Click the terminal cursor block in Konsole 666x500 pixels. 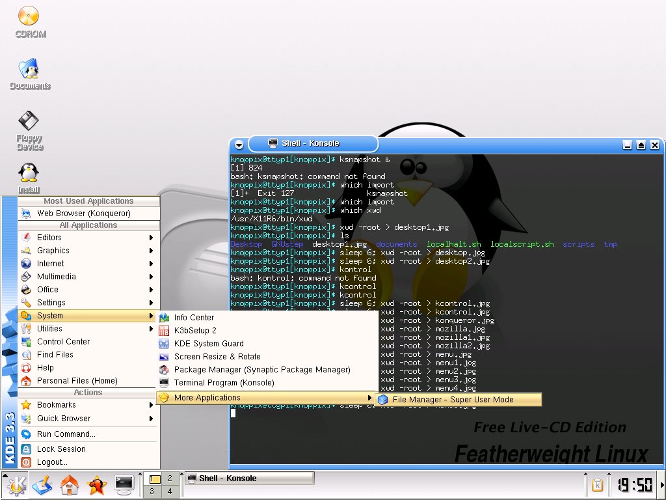pyautogui.click(x=233, y=413)
